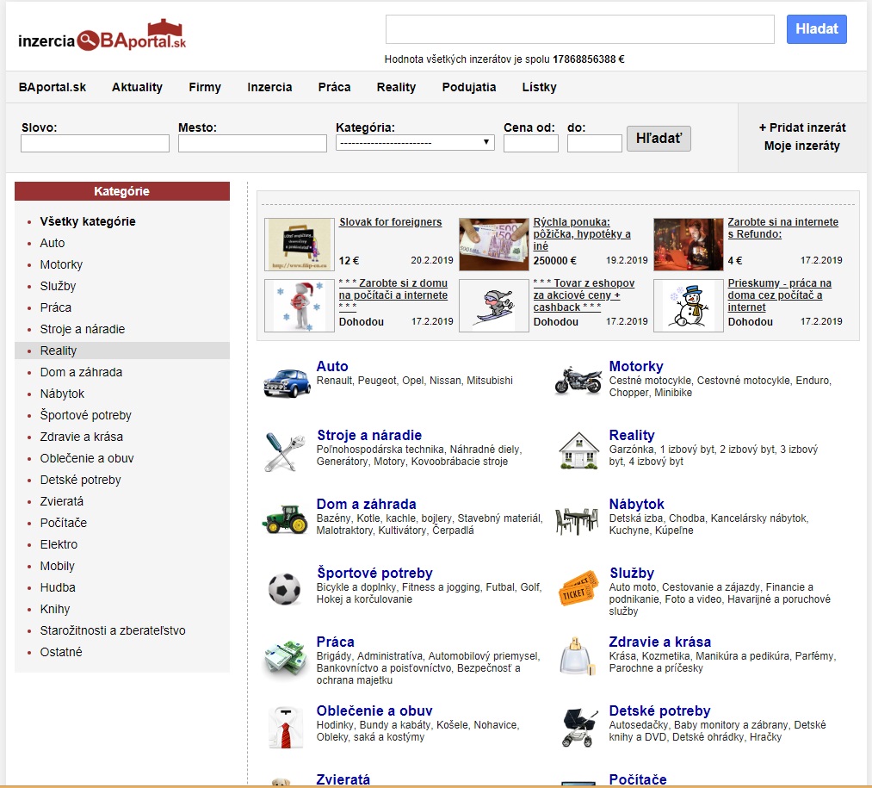Screen dimensions: 872x788
Task: Click the euro banknotes loan ad thumbnail
Action: (x=493, y=245)
